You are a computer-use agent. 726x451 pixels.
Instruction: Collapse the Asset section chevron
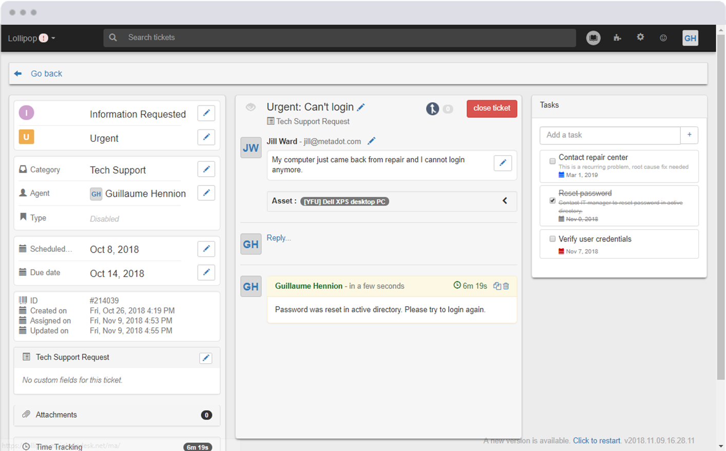pyautogui.click(x=505, y=201)
